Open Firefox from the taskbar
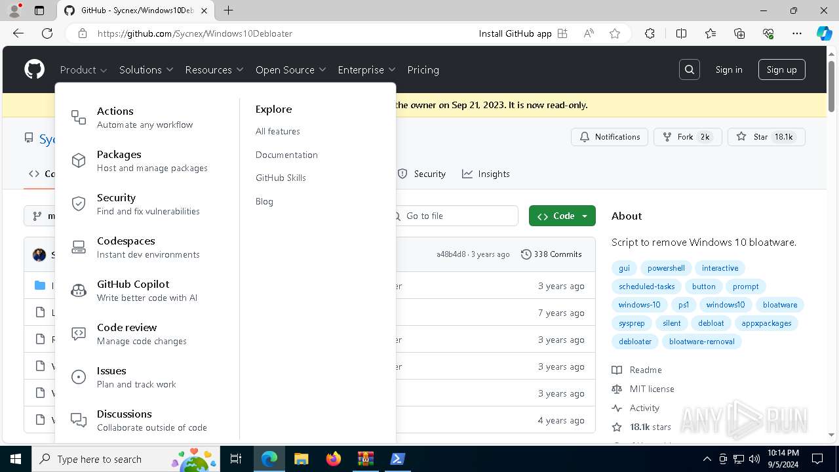 click(333, 459)
